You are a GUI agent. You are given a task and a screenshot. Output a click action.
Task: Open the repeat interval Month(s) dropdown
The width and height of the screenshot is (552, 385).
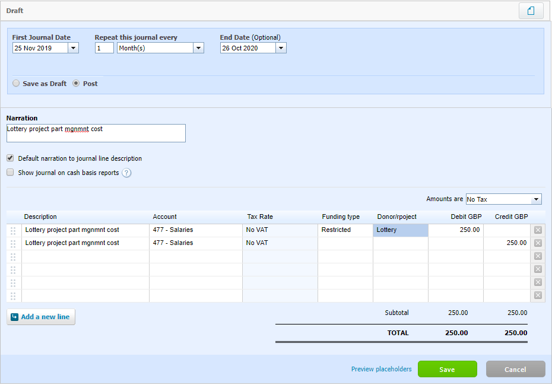(x=198, y=47)
